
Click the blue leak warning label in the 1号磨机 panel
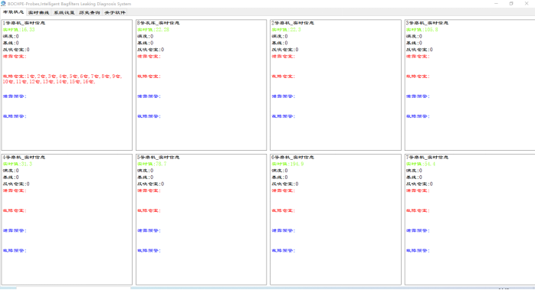tap(15, 96)
